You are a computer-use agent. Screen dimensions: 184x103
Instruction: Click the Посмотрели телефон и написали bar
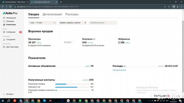coord(72,90)
